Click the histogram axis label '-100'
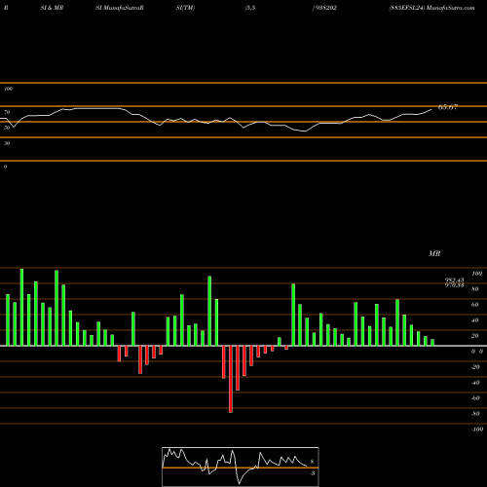The image size is (487, 487). (x=477, y=430)
